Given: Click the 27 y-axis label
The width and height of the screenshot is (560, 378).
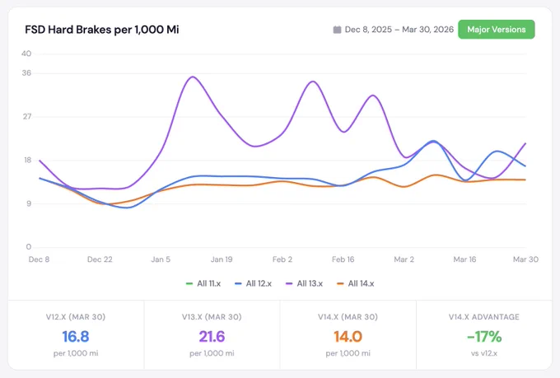Looking at the screenshot, I should point(27,116).
